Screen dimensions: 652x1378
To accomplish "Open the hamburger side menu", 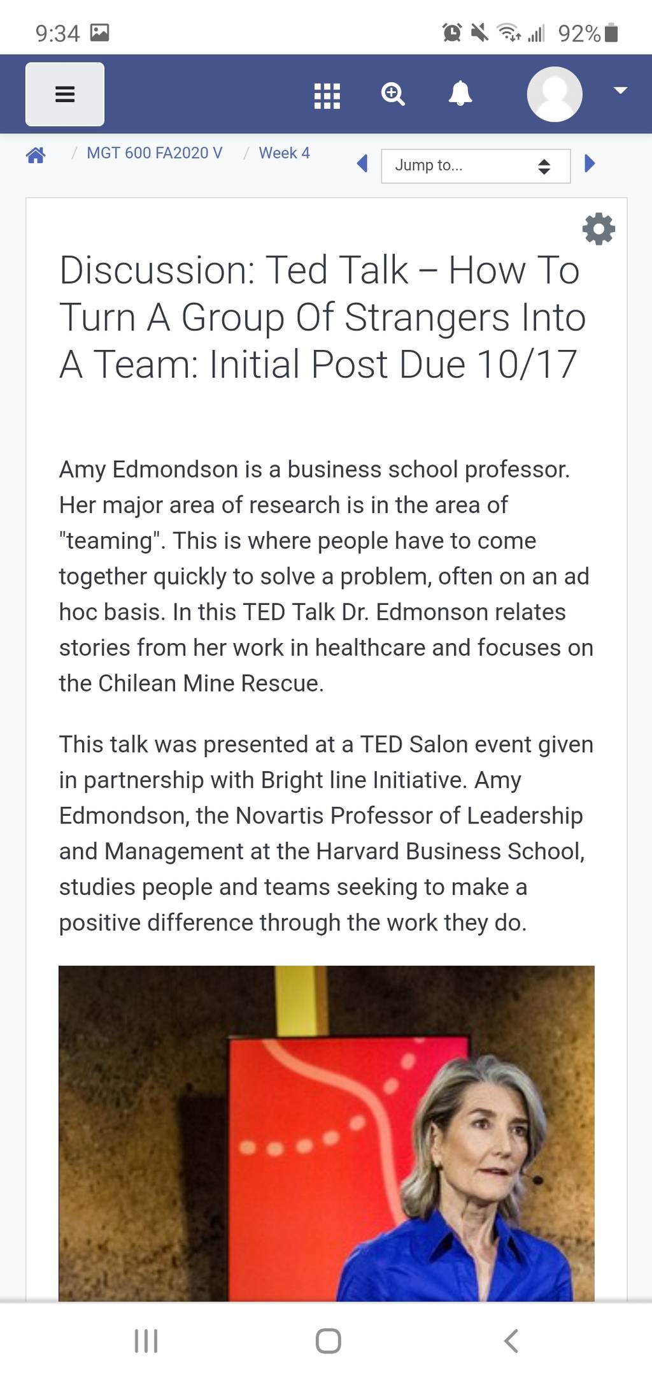I will coord(65,94).
